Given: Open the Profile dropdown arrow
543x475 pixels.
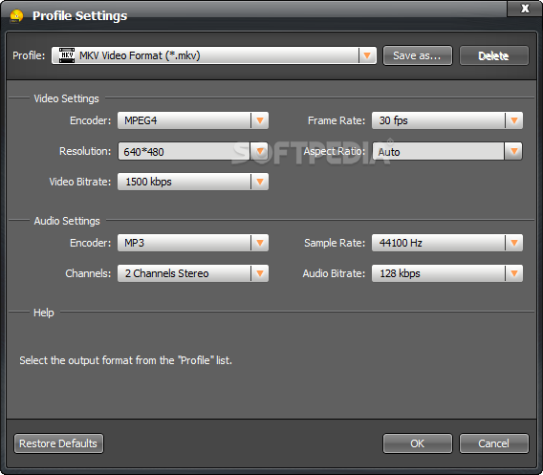Looking at the screenshot, I should [367, 55].
